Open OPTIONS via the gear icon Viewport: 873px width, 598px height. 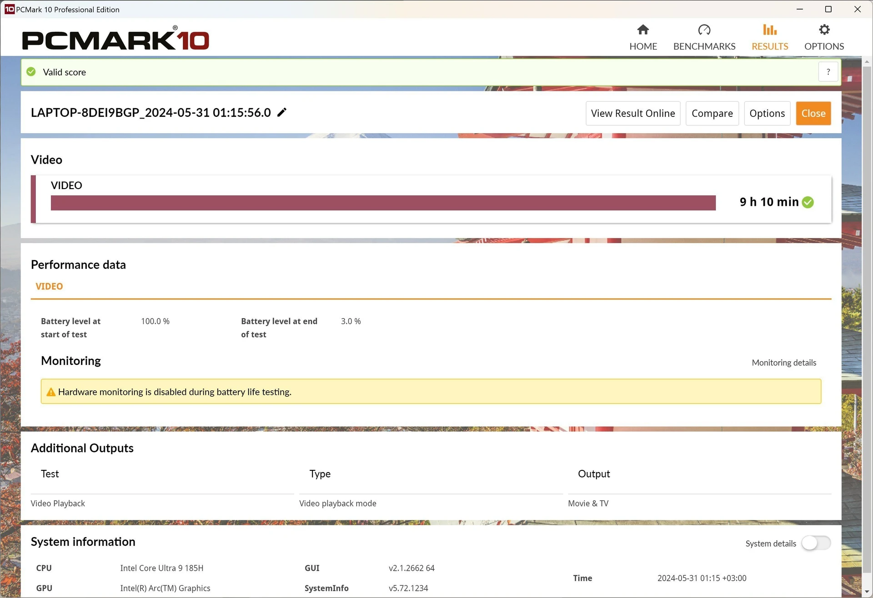(x=824, y=37)
